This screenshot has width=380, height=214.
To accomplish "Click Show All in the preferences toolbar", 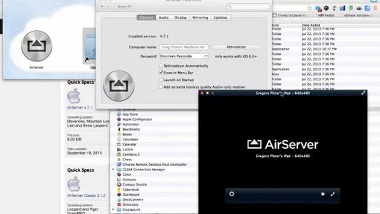I will tap(124, 7).
